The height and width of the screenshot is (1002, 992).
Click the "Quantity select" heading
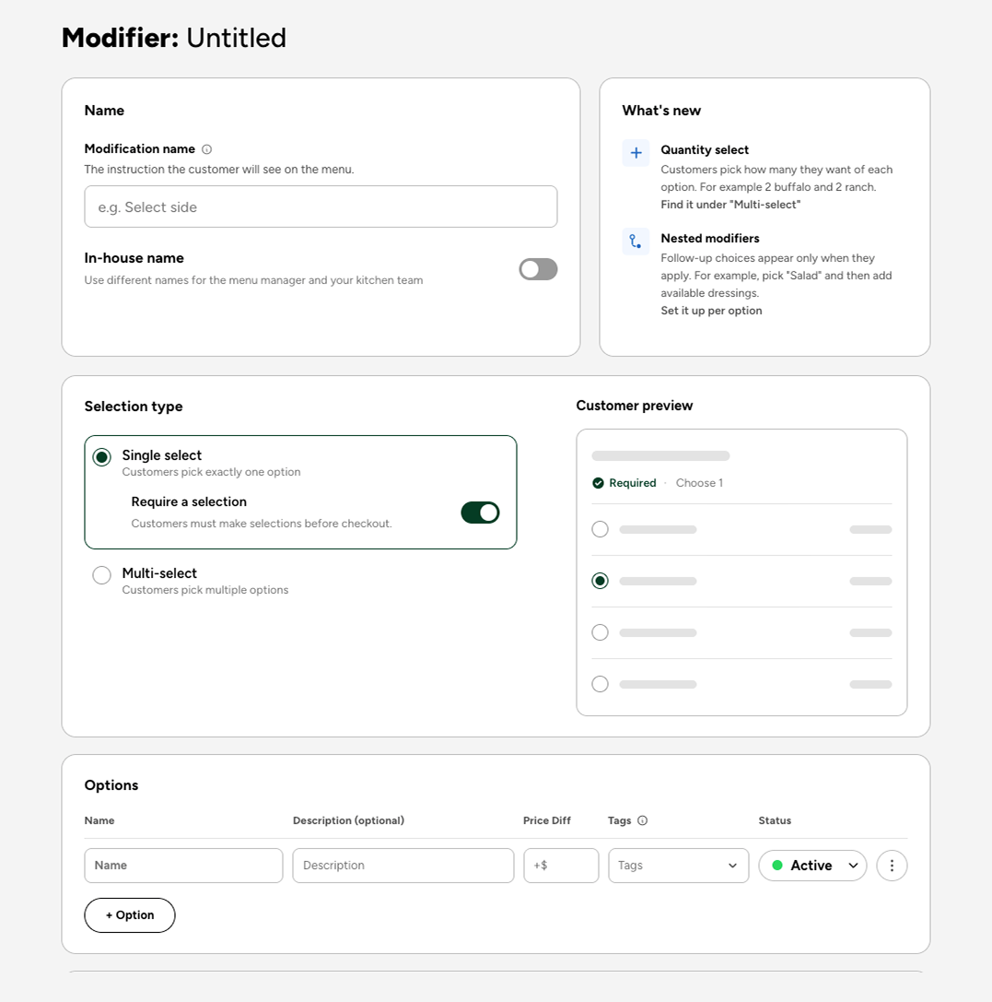coord(705,149)
